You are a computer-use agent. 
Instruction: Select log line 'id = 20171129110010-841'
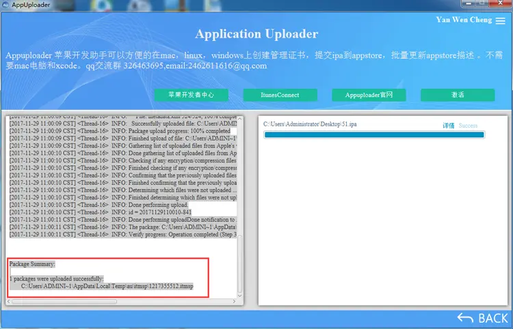pyautogui.click(x=101, y=212)
